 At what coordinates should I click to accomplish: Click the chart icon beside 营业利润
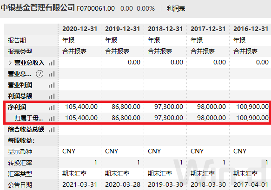pyautogui.click(x=52, y=85)
